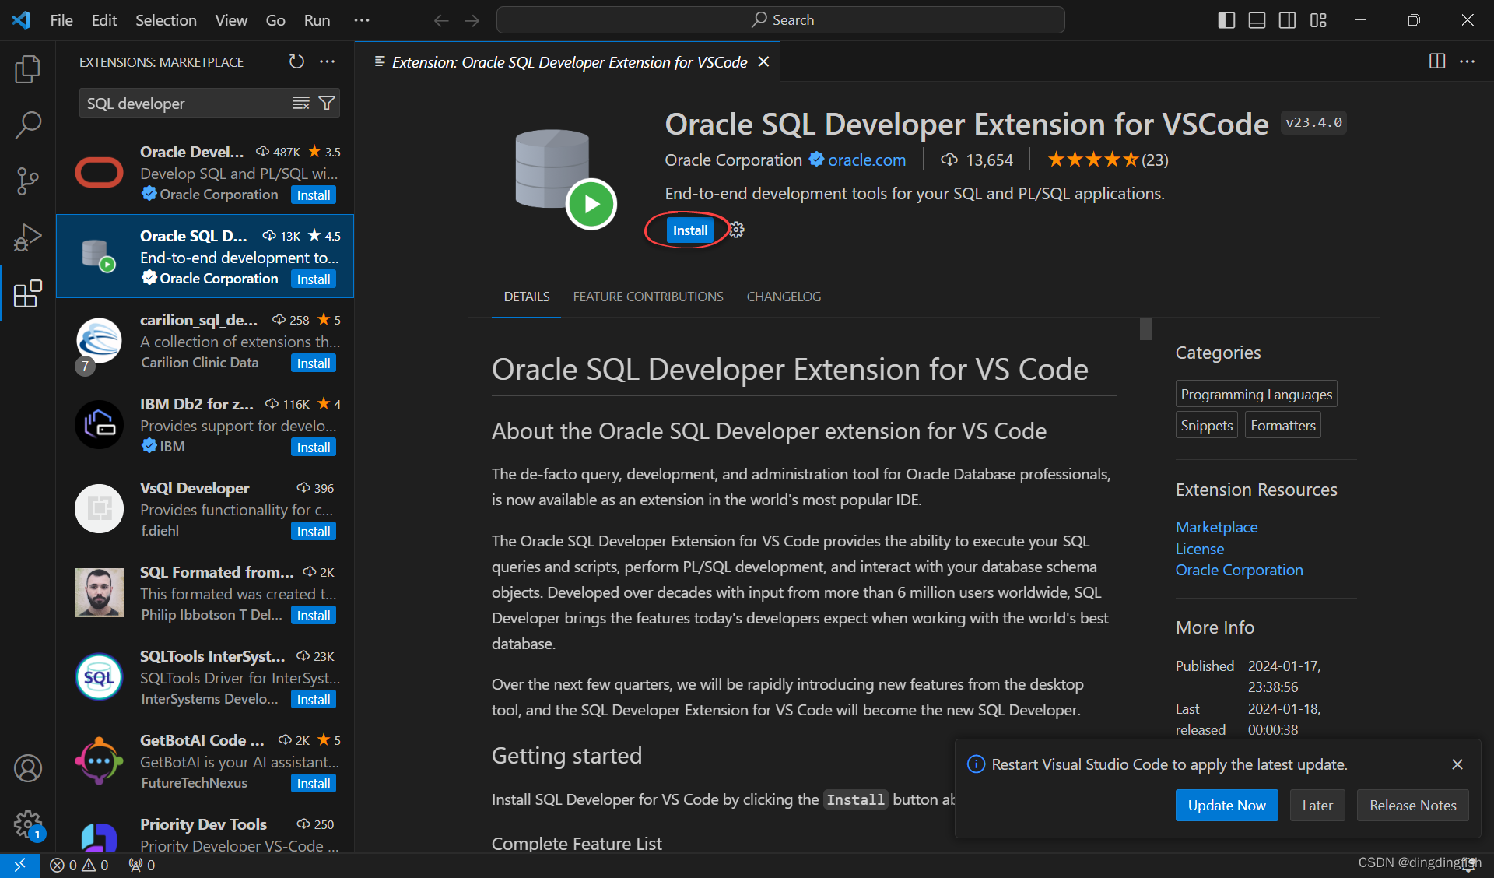Open the Explorer view icon
Screen dimensions: 1494x878
click(28, 69)
